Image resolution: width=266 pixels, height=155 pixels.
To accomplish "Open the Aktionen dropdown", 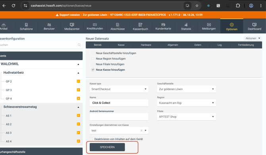I will click(253, 38).
